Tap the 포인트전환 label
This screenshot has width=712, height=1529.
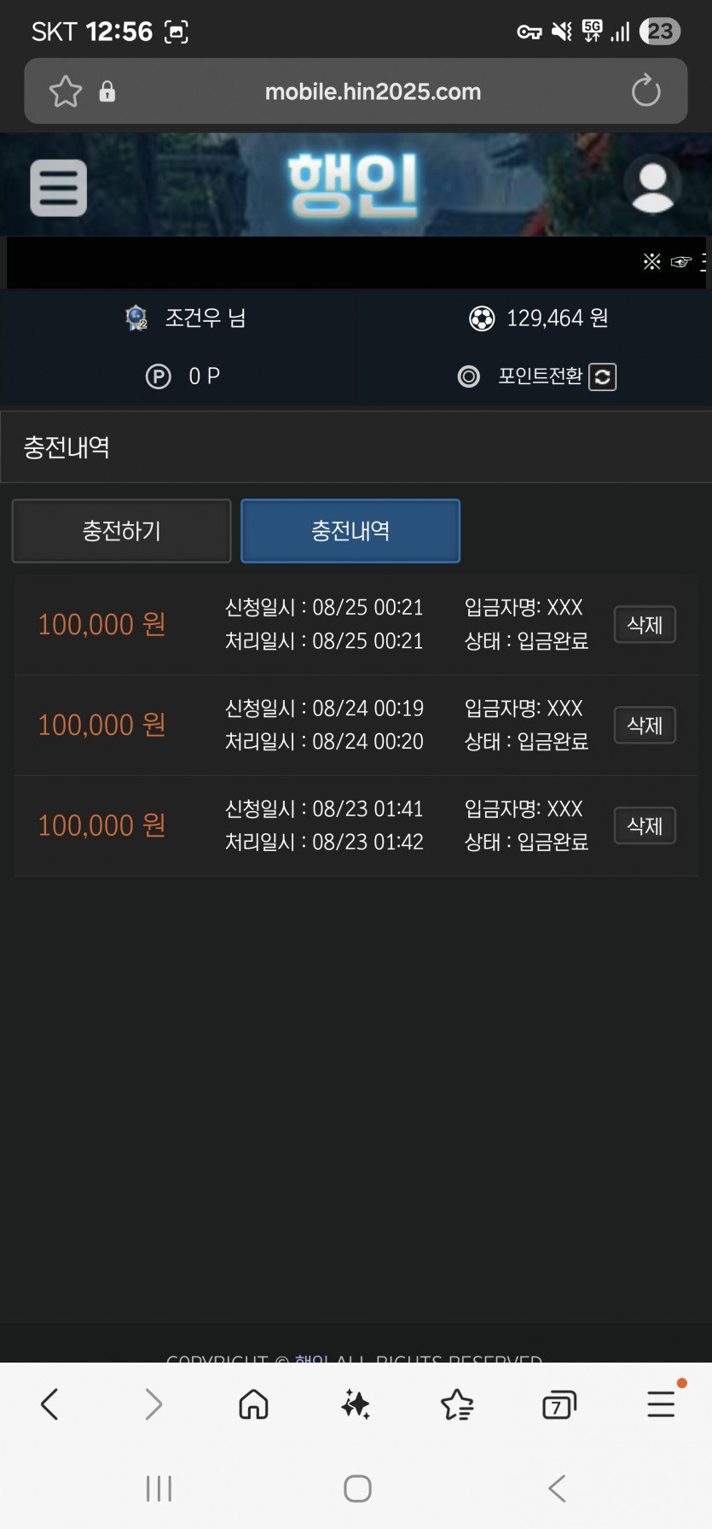click(540, 376)
